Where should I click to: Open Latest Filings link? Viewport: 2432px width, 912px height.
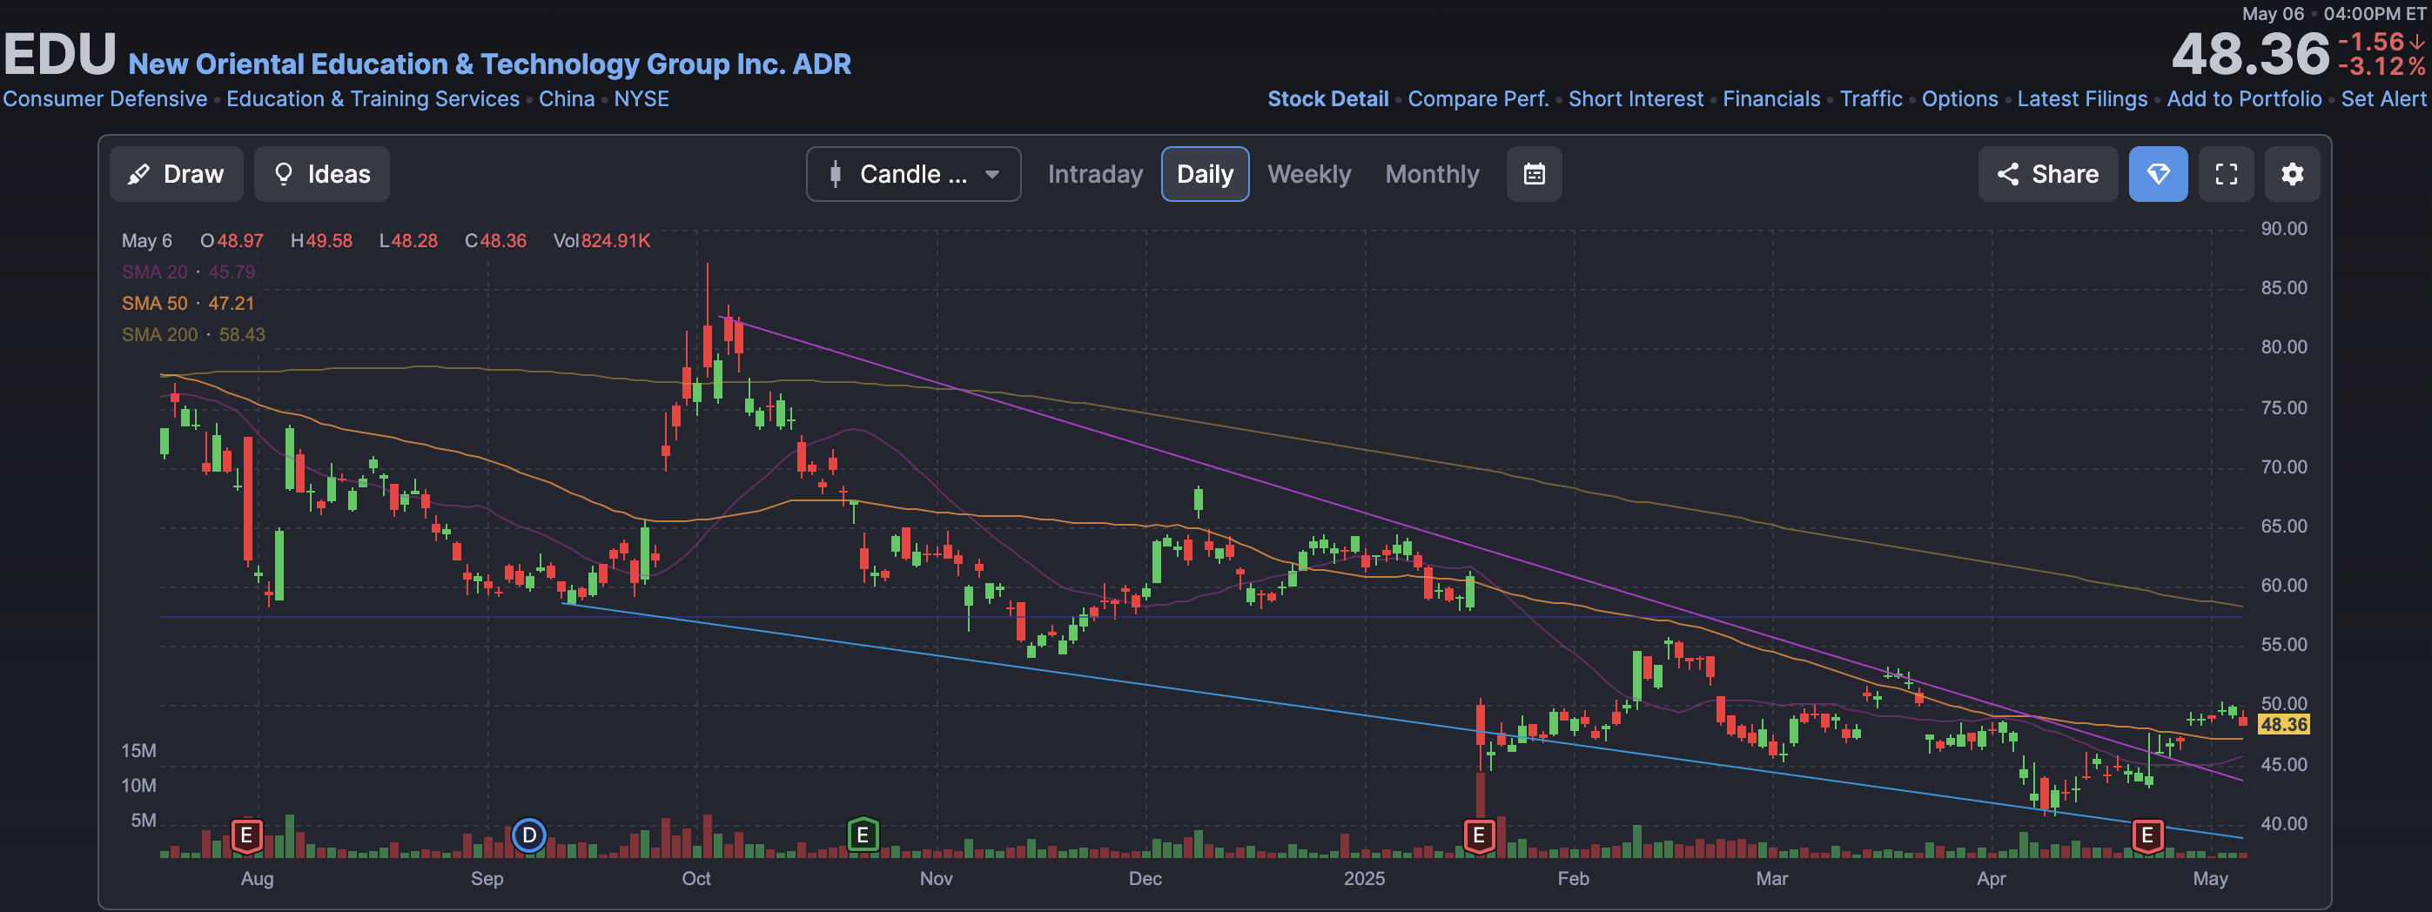pos(2082,99)
